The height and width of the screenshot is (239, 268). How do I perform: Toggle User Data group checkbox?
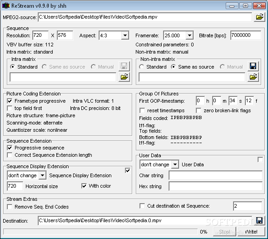[260, 159]
